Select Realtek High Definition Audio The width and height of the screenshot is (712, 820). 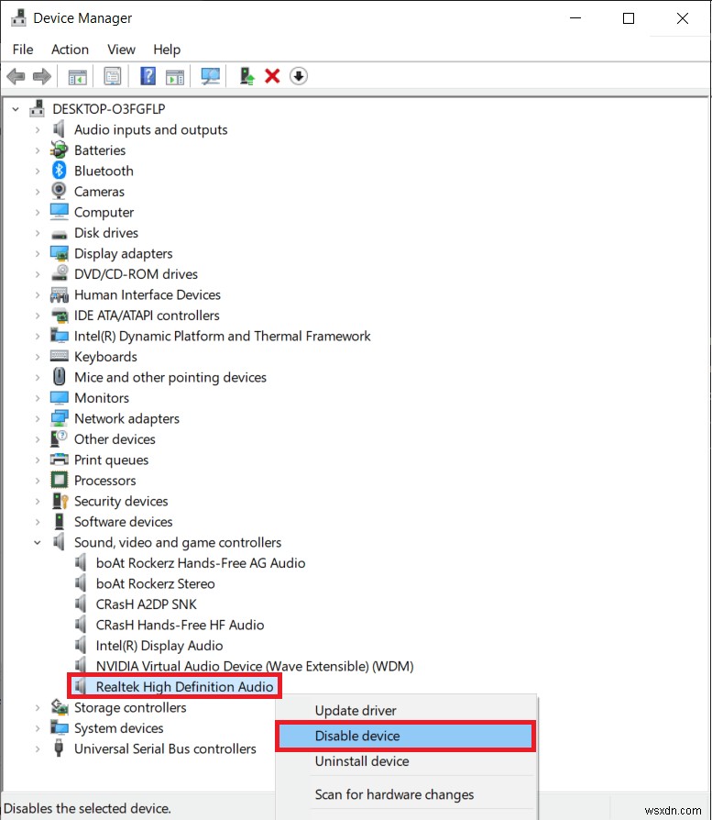pos(184,686)
